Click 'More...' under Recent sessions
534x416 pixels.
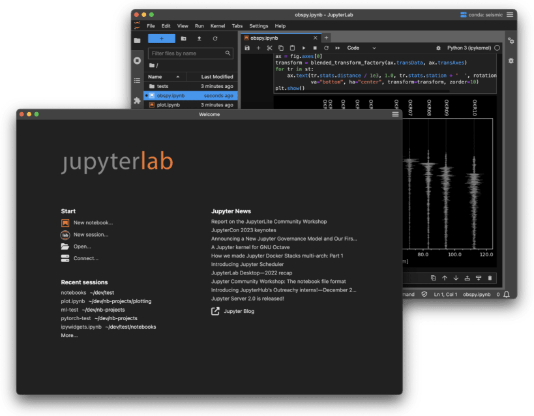tap(69, 336)
